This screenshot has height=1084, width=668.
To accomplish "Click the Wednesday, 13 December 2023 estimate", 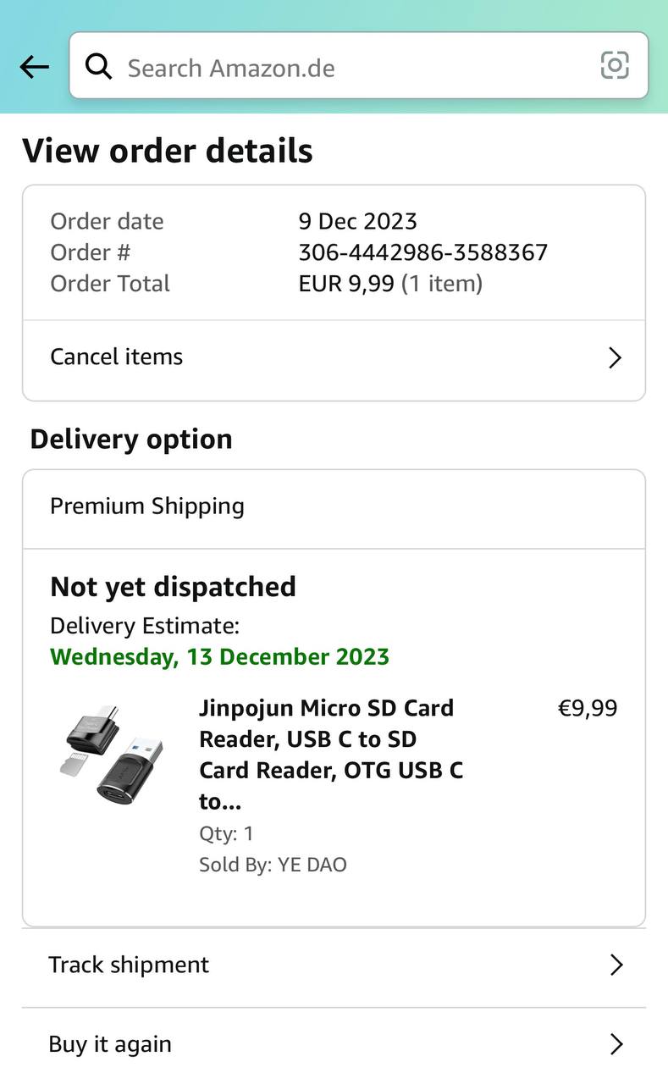I will [x=220, y=657].
